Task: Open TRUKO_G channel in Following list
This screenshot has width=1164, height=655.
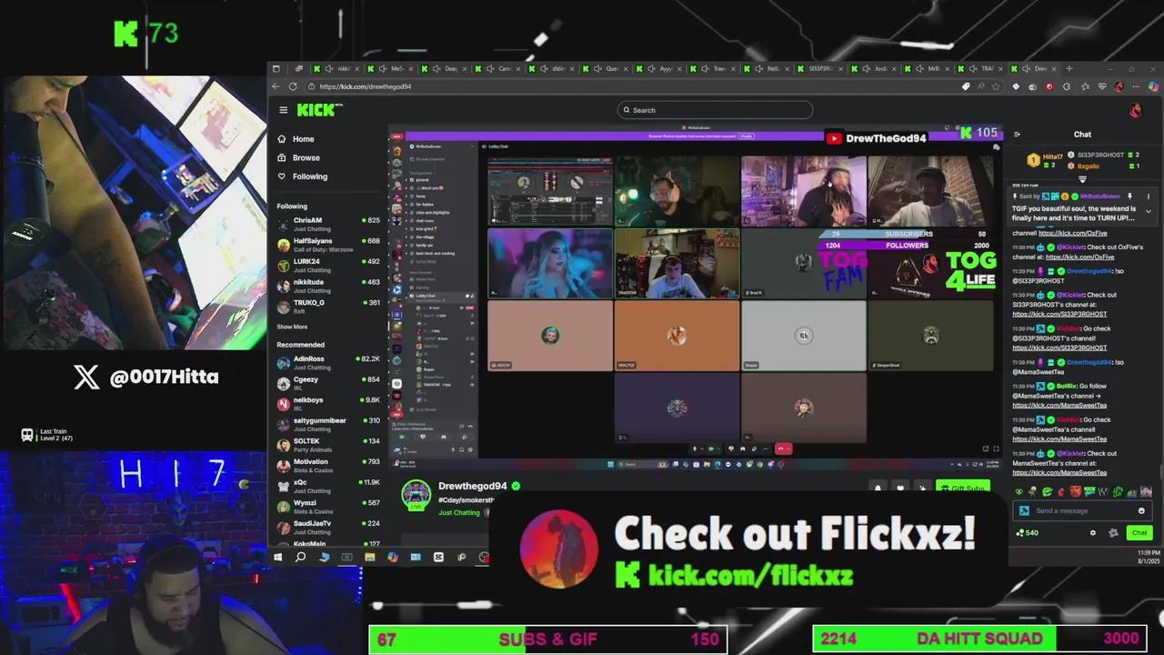Action: [328, 307]
